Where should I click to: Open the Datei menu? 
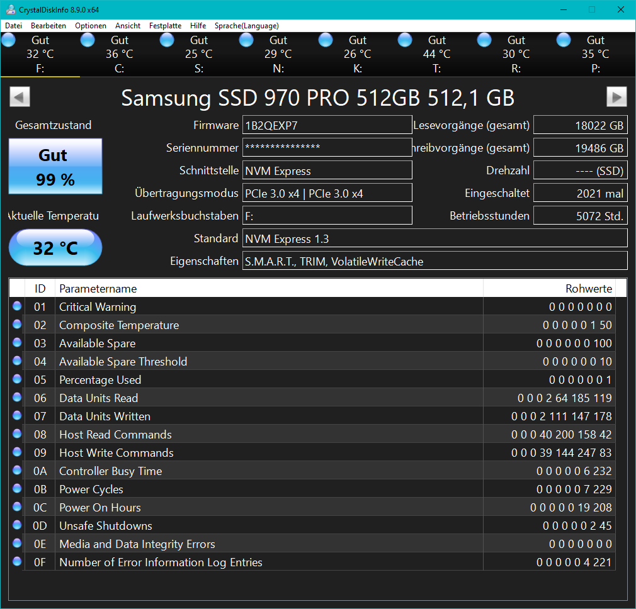[x=13, y=26]
